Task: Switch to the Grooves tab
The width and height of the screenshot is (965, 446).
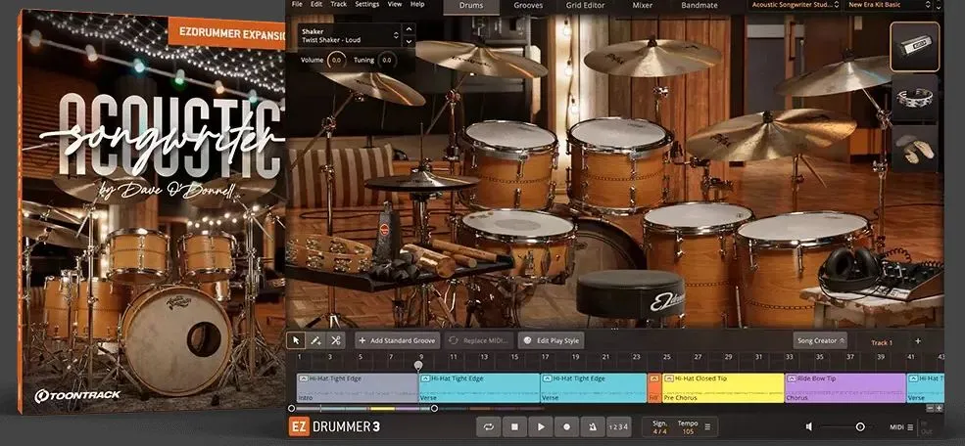Action: 528,6
